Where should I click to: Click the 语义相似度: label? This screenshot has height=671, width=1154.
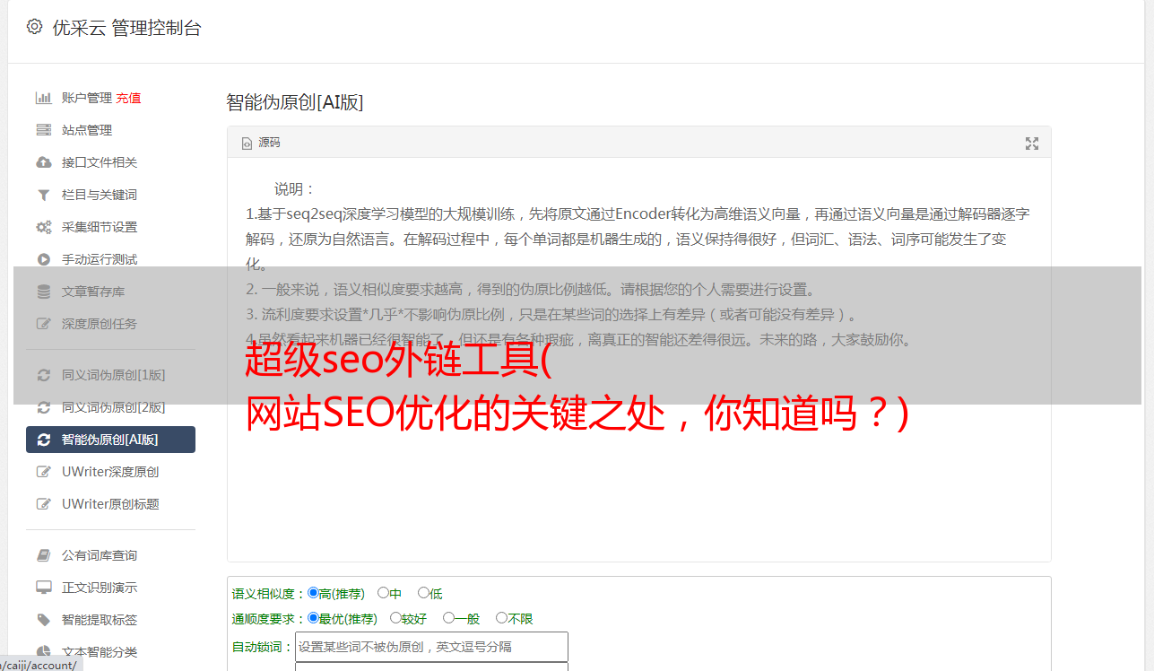click(x=269, y=594)
